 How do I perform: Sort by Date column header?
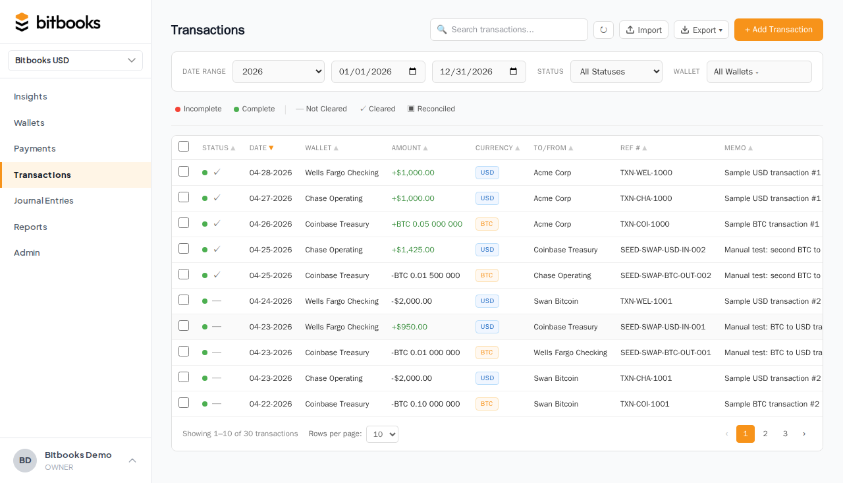[x=261, y=148]
